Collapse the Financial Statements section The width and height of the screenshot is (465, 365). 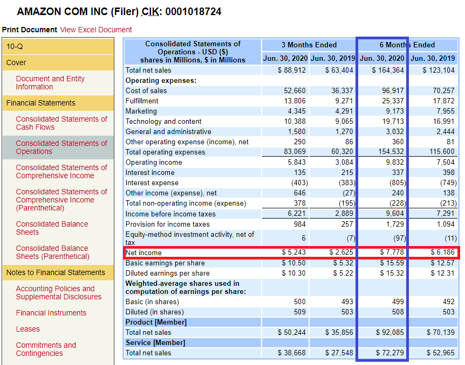58,103
